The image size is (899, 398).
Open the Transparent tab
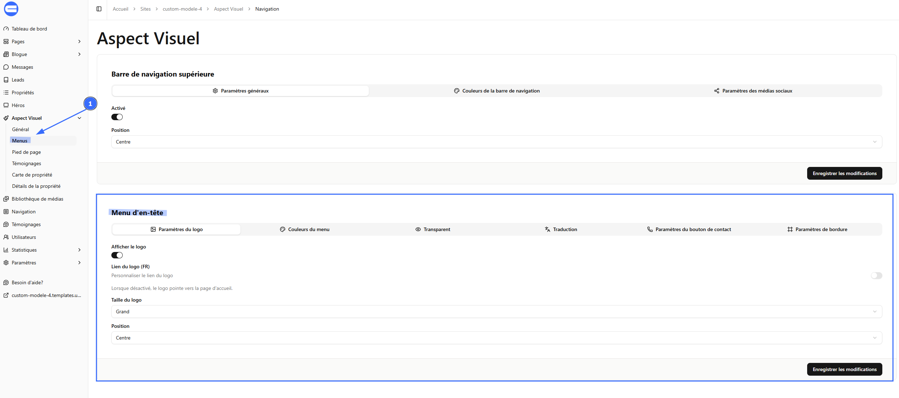tap(433, 229)
